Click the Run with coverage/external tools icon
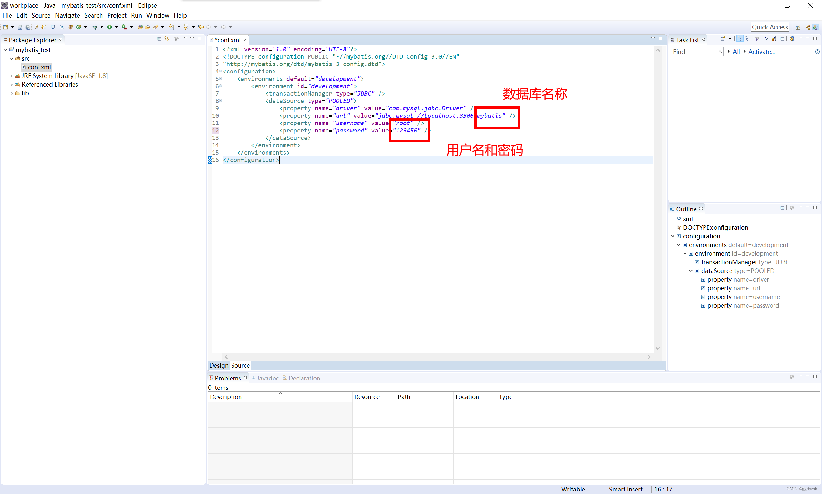 point(124,27)
